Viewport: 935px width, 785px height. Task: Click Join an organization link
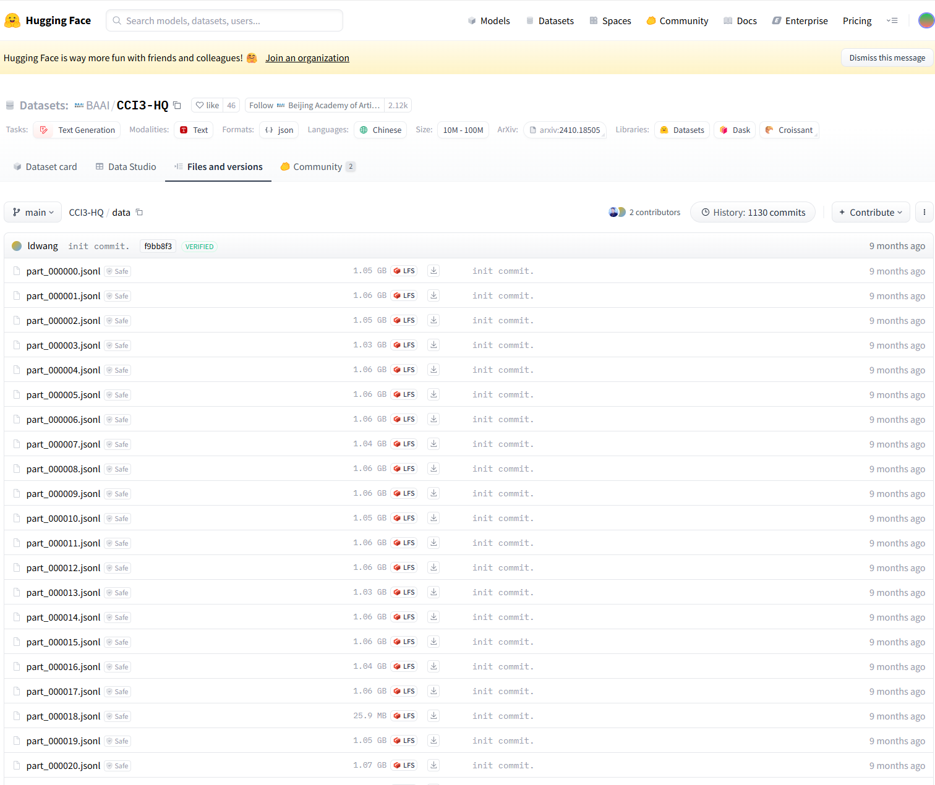coord(307,58)
